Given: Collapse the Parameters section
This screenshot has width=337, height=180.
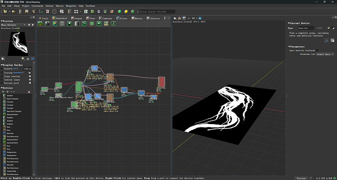Looking at the screenshot, I should 289,47.
